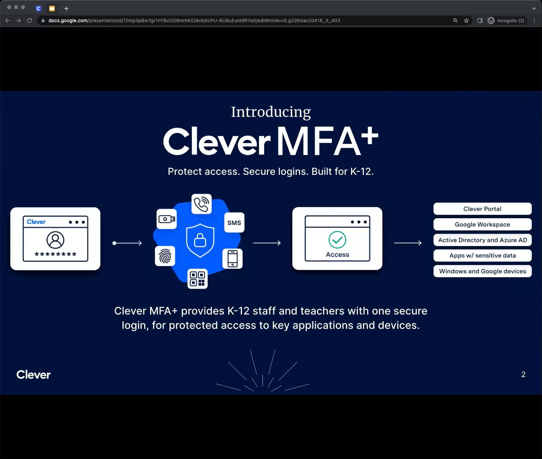This screenshot has height=459, width=542.
Task: Expand the tab search chevron
Action: tap(534, 9)
